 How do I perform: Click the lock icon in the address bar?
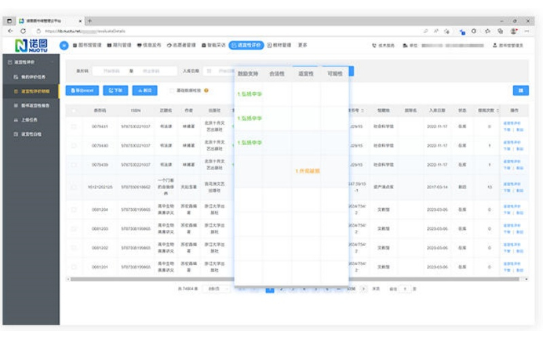point(39,31)
